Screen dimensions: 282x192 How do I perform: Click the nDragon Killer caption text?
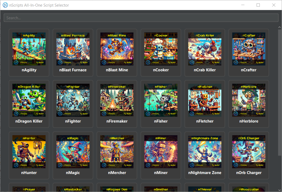pyautogui.click(x=29, y=121)
